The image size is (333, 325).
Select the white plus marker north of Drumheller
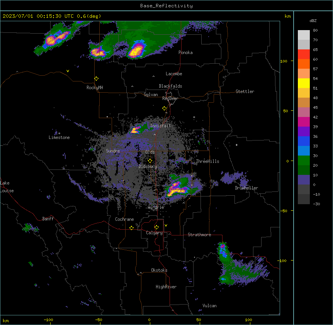236,145
